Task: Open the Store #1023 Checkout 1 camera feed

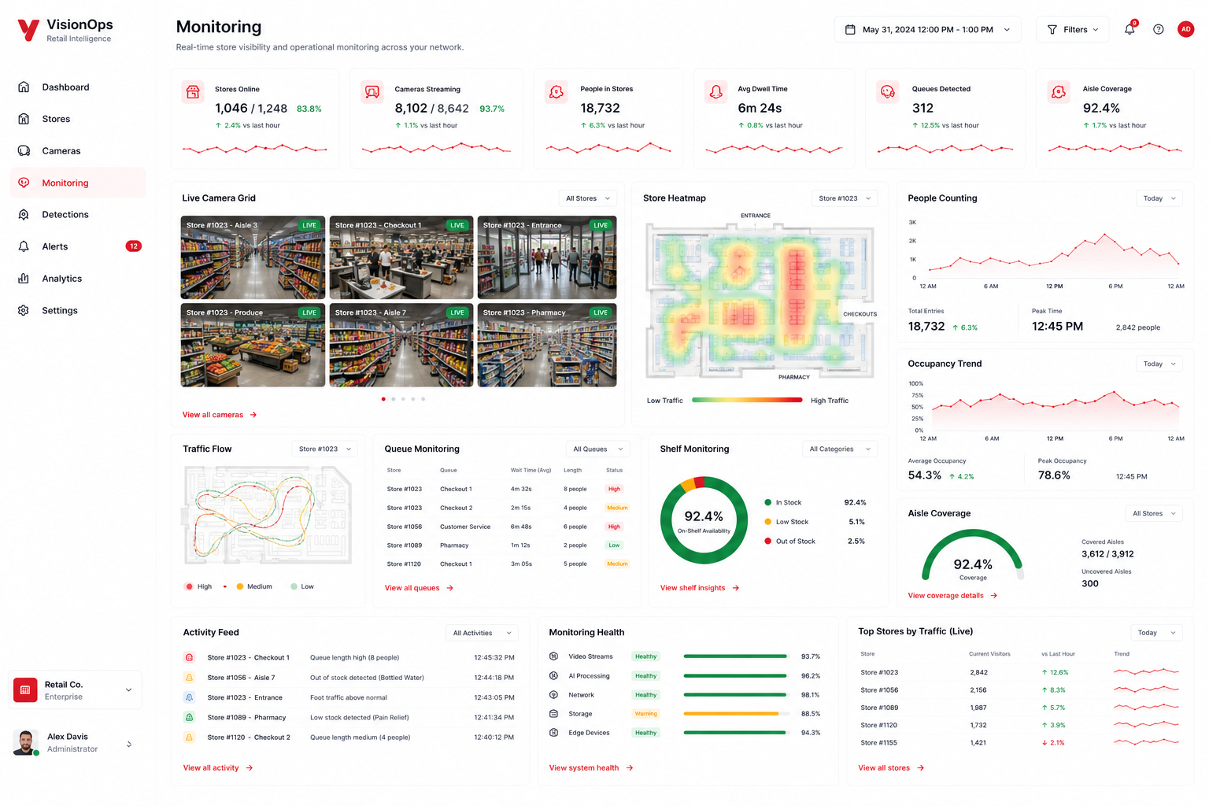Action: coord(401,257)
